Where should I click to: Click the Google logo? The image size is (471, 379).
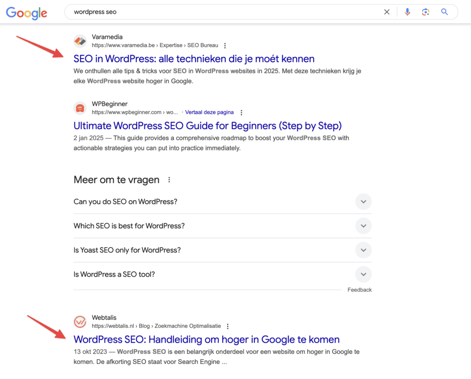coord(27,12)
